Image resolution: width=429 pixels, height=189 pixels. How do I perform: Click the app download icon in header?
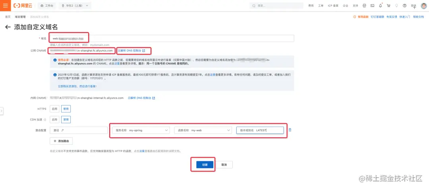[364, 6]
